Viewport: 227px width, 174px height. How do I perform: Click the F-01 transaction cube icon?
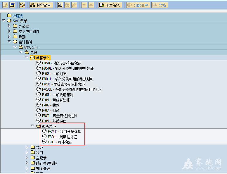pyautogui.click(x=44, y=142)
